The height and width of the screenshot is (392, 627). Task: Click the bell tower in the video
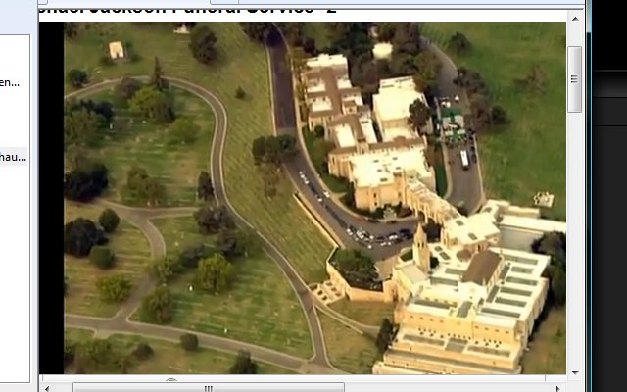click(421, 246)
